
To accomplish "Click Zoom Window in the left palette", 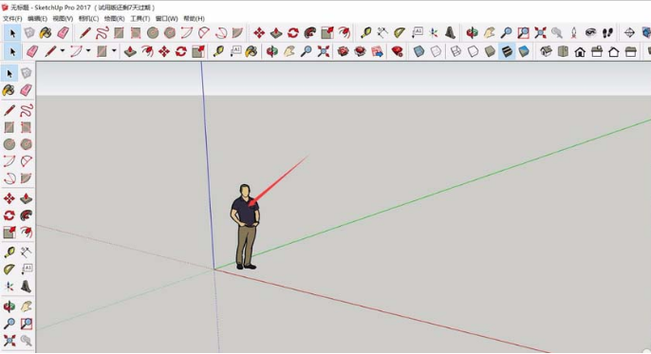I will [x=27, y=324].
